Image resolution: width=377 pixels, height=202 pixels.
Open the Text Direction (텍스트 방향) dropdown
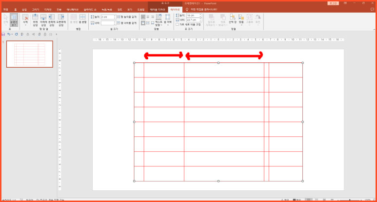coord(159,20)
